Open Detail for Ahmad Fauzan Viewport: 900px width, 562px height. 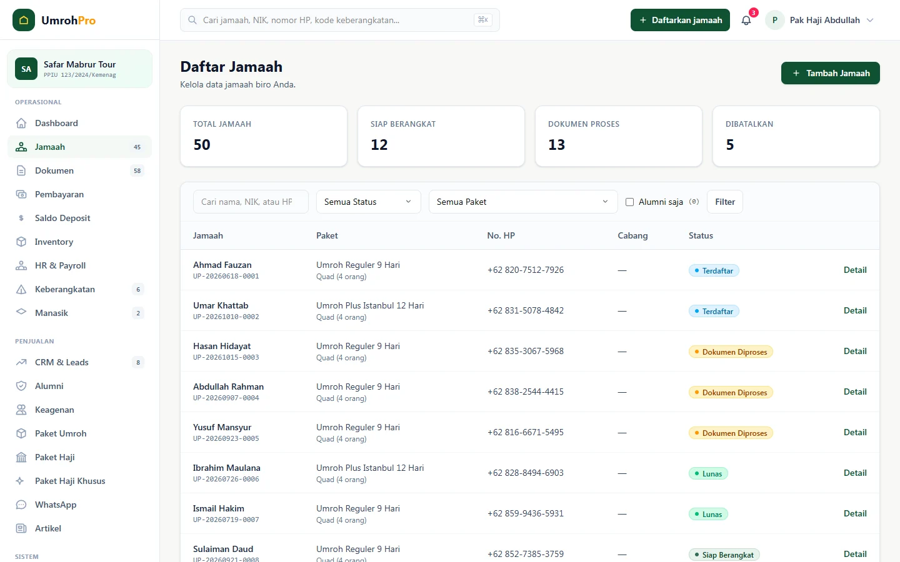click(x=855, y=270)
